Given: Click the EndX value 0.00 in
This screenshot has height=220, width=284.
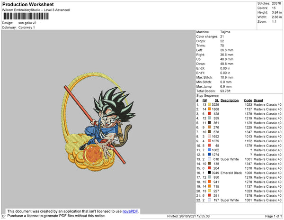Looking at the screenshot, I should [x=225, y=68].
